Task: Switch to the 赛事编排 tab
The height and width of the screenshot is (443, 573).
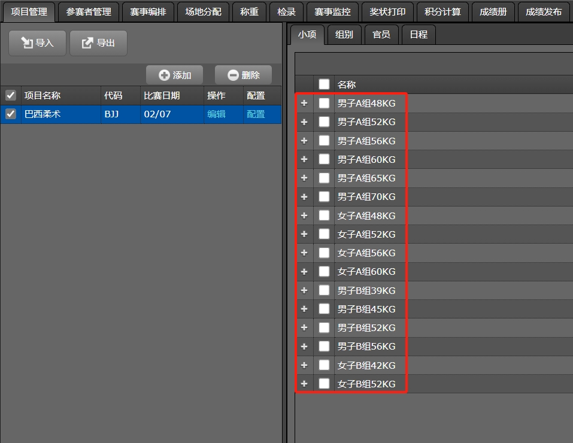Action: click(x=148, y=11)
